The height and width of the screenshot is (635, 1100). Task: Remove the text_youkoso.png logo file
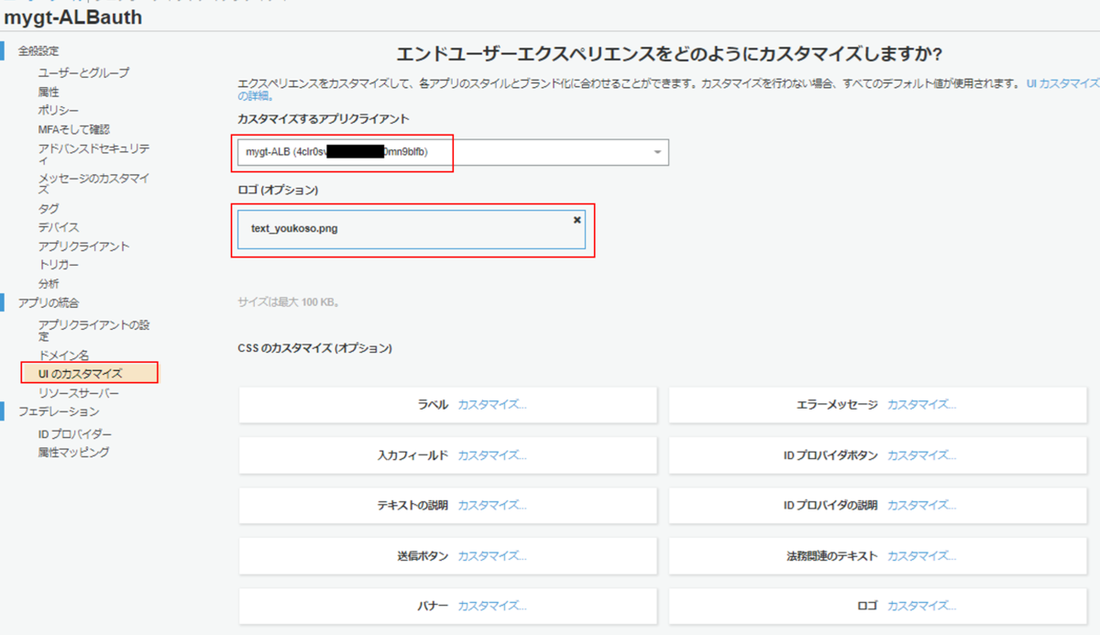[577, 220]
